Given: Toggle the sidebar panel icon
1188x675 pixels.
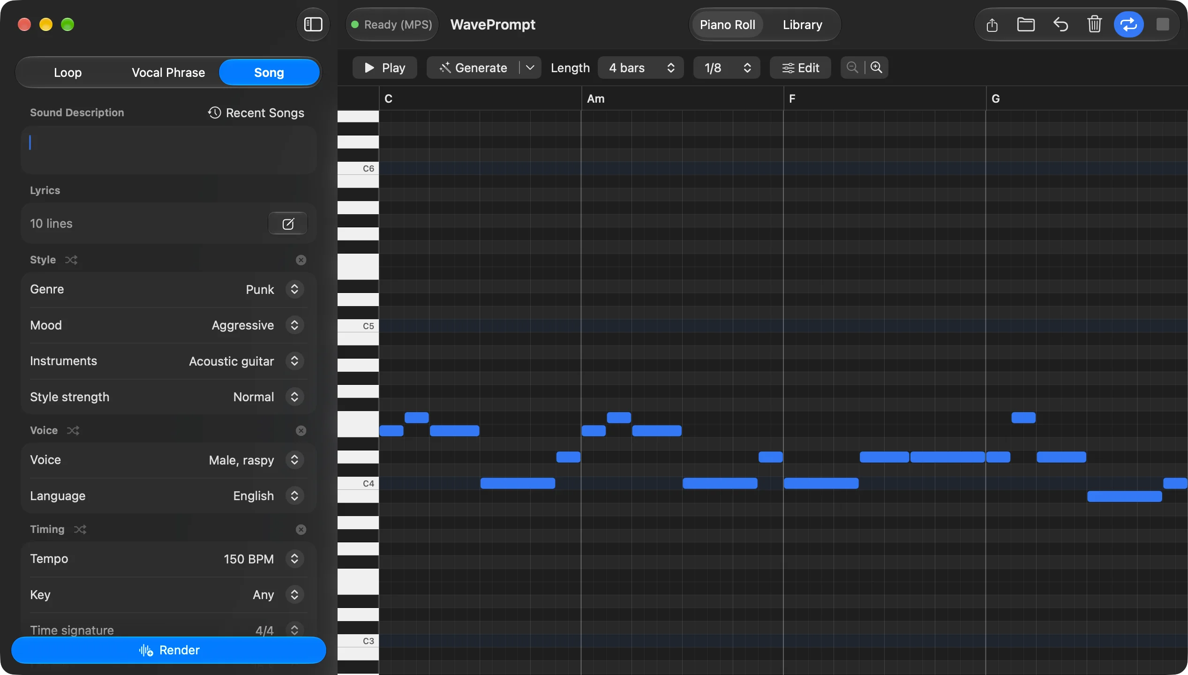Looking at the screenshot, I should click(x=313, y=24).
